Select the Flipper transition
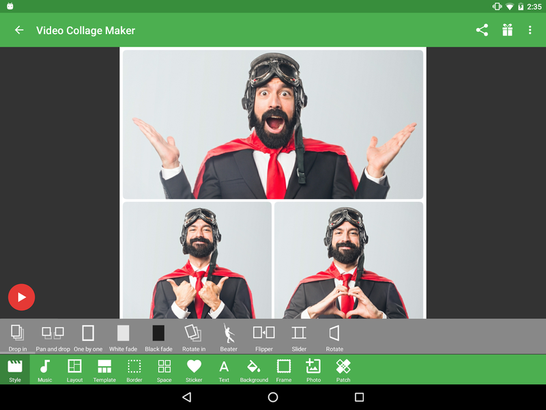Screen dimensions: 546x410 tap(263, 335)
